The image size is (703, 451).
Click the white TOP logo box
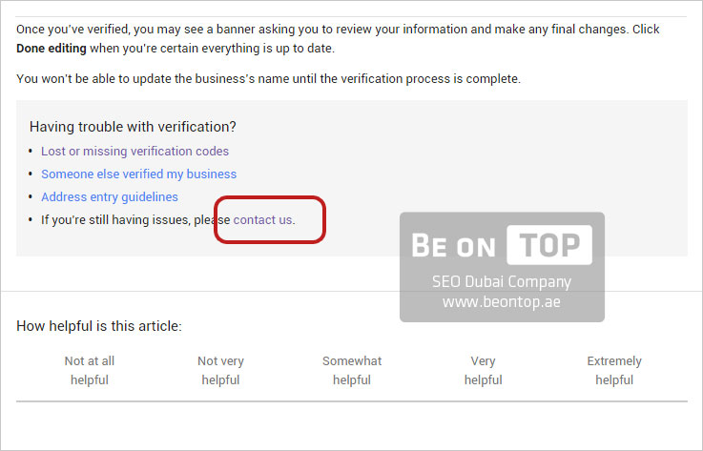(549, 245)
